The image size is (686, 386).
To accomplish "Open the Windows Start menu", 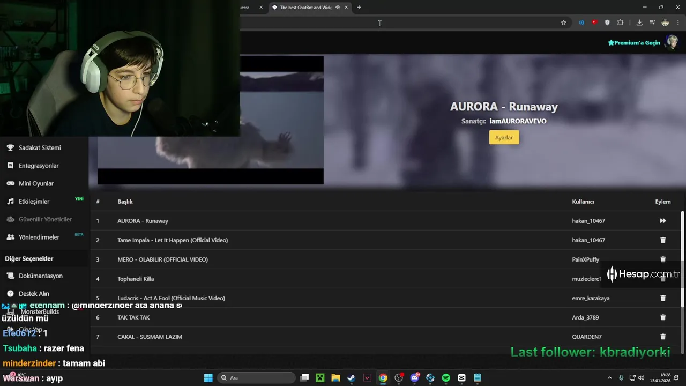I will (x=208, y=378).
